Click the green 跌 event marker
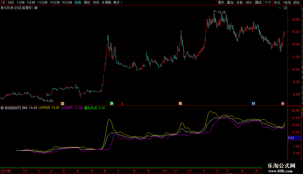303x174 pixels. (112, 103)
